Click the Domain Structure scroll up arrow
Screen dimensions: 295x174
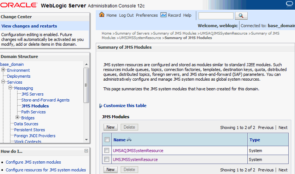coord(86,64)
